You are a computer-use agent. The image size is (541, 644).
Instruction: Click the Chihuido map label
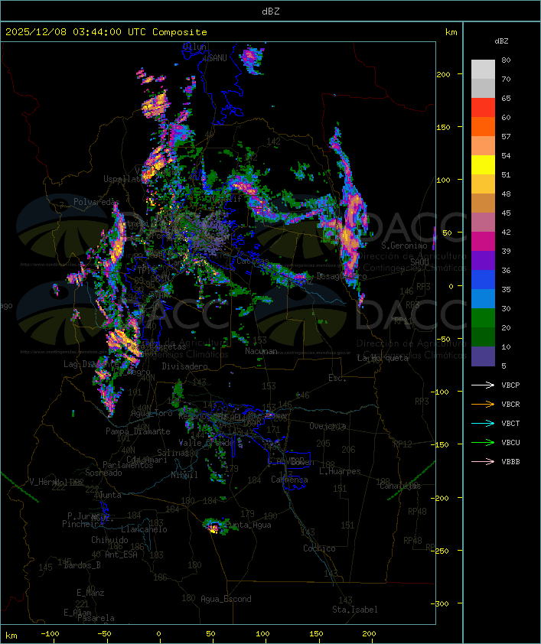tap(109, 540)
